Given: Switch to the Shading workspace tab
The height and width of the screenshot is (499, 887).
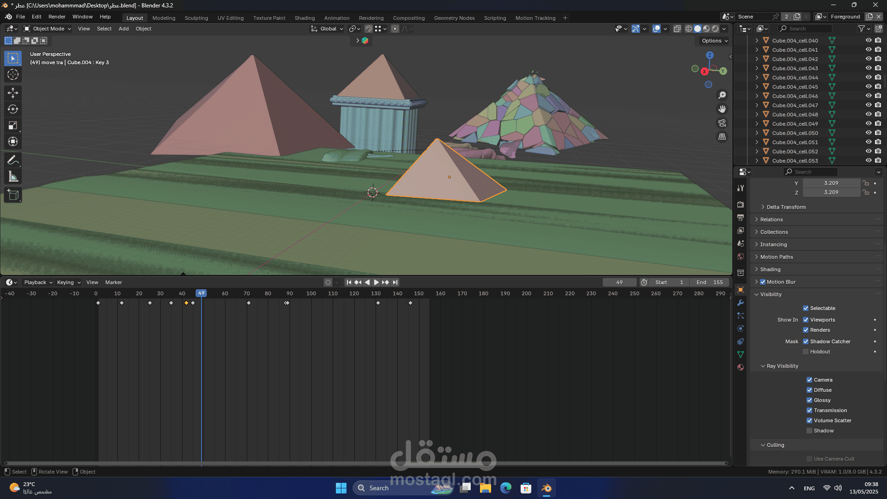Looking at the screenshot, I should tap(304, 18).
